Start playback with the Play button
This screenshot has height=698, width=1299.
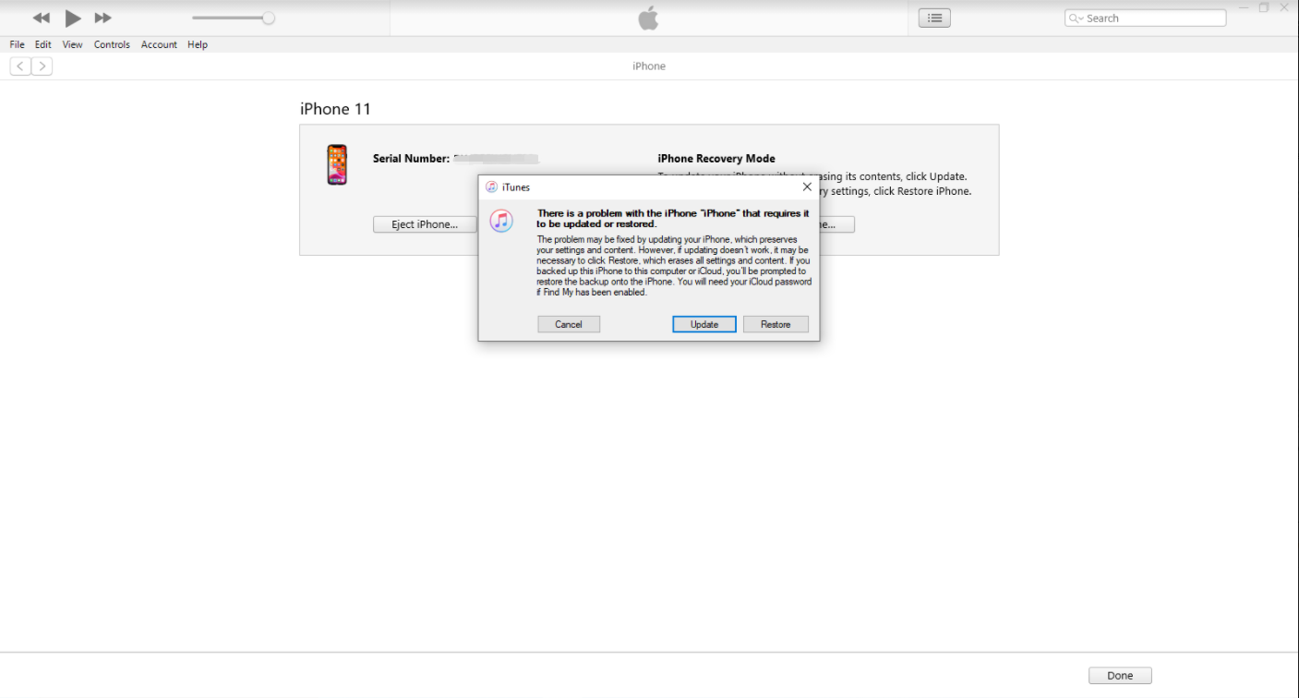[x=73, y=18]
